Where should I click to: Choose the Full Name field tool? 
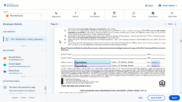coord(95,15)
